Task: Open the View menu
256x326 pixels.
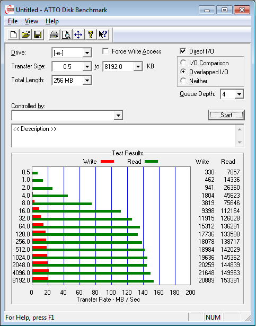Action: click(31, 21)
